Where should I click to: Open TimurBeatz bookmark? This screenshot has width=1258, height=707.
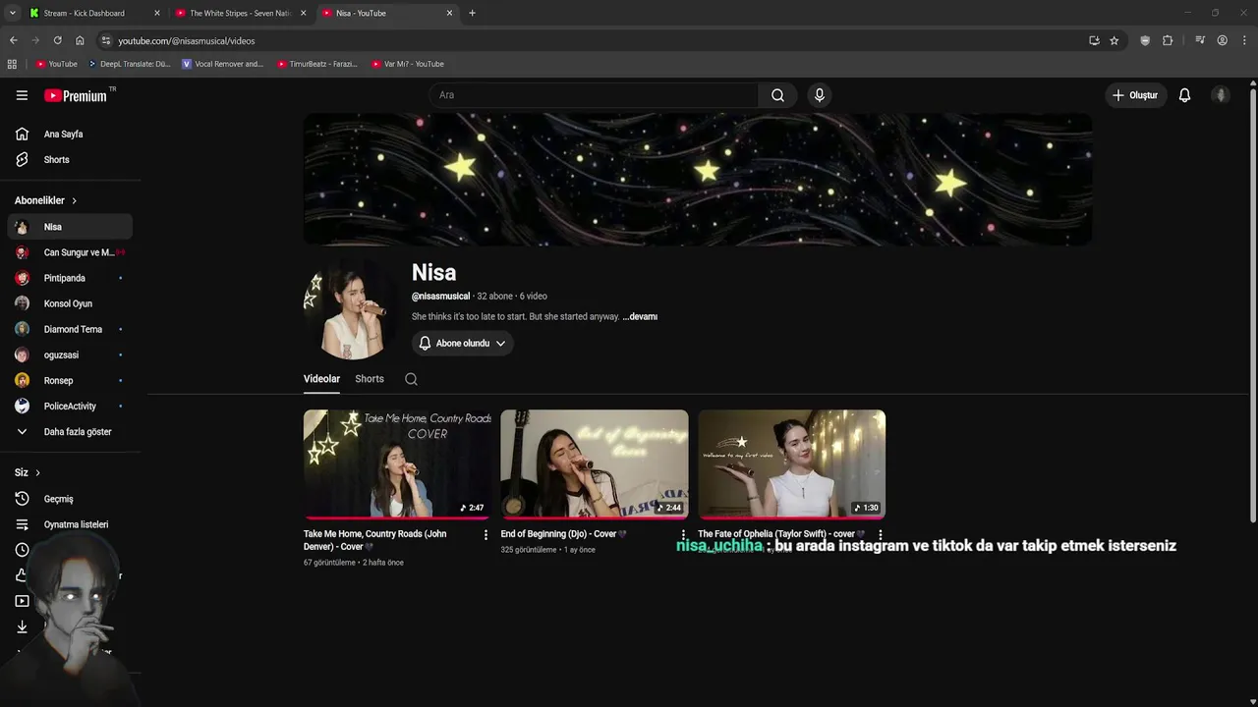[x=317, y=64]
